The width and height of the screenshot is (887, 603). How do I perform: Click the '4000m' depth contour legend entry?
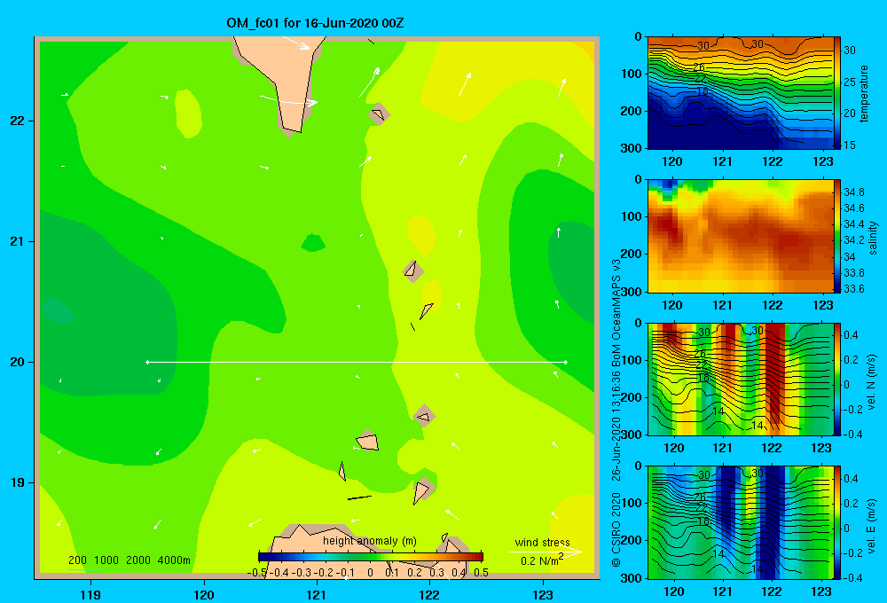tap(174, 560)
